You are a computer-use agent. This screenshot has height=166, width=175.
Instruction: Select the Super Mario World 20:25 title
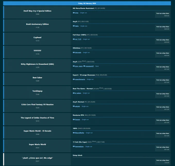[x=37, y=144]
